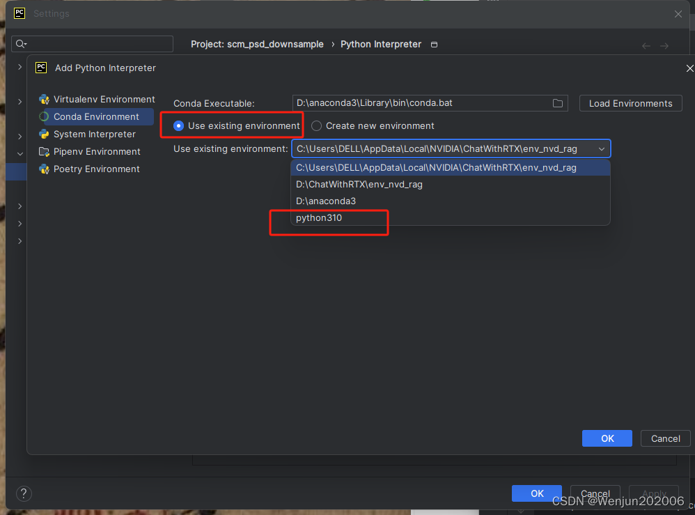Select the Conda Environment interpreter type
The image size is (695, 515).
94,116
